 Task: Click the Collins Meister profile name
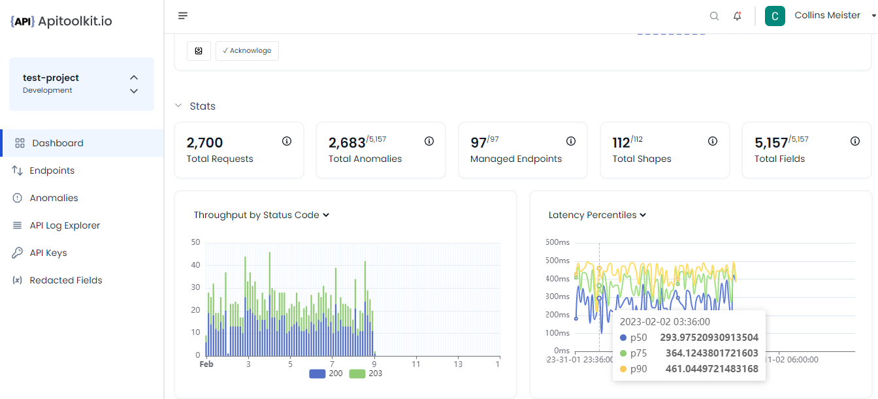pos(827,15)
